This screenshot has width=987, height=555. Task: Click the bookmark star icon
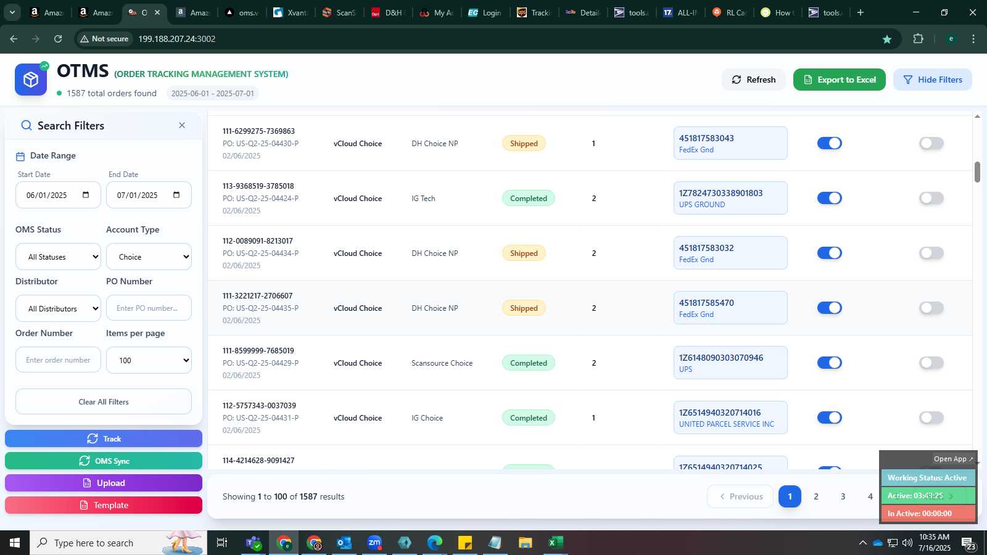pos(887,39)
